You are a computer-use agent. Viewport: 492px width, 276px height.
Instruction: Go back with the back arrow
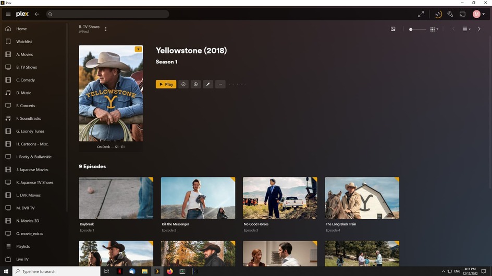click(36, 14)
